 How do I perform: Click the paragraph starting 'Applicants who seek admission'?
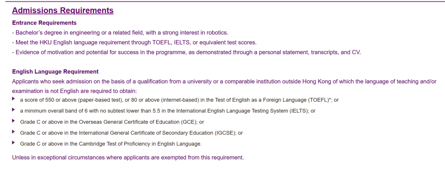point(224,82)
